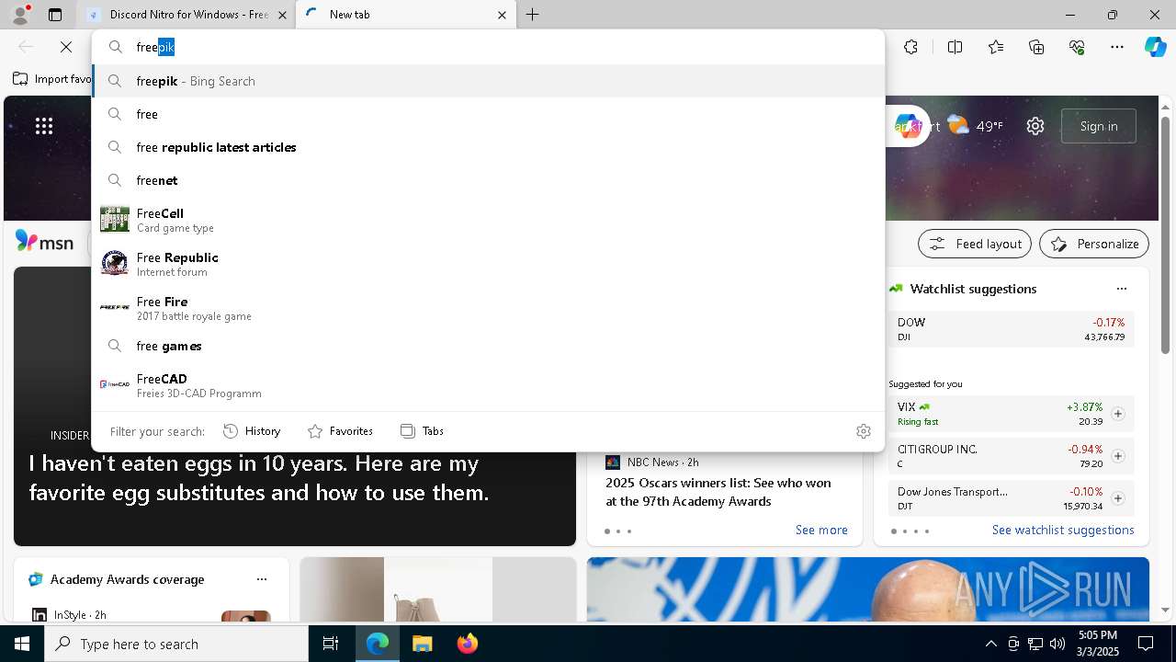The width and height of the screenshot is (1176, 662).
Task: Open Academy Awards coverage card title
Action: tap(127, 579)
